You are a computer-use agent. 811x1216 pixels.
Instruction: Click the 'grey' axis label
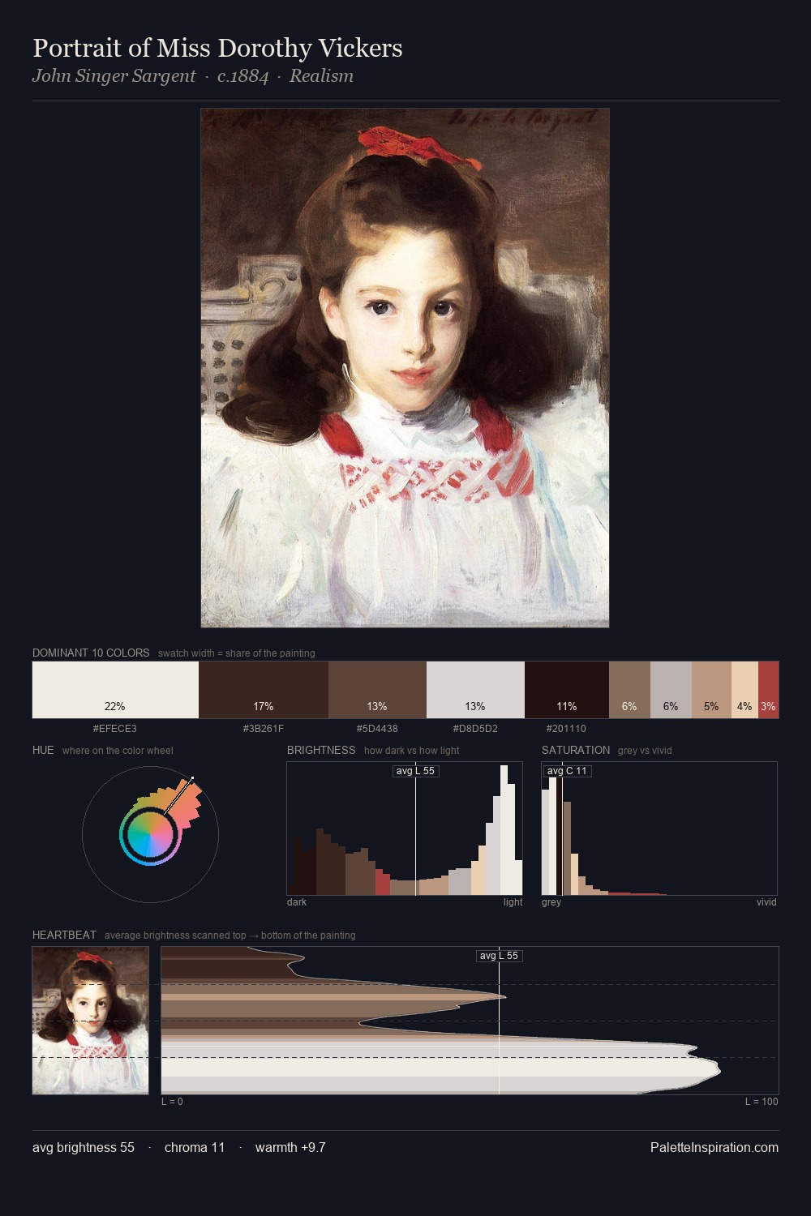[551, 902]
